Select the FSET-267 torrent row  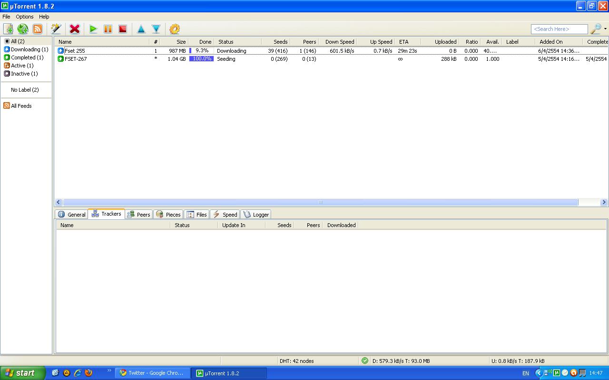332,59
